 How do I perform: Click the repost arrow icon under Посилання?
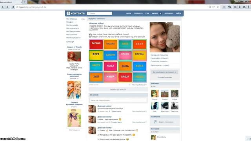(155, 122)
